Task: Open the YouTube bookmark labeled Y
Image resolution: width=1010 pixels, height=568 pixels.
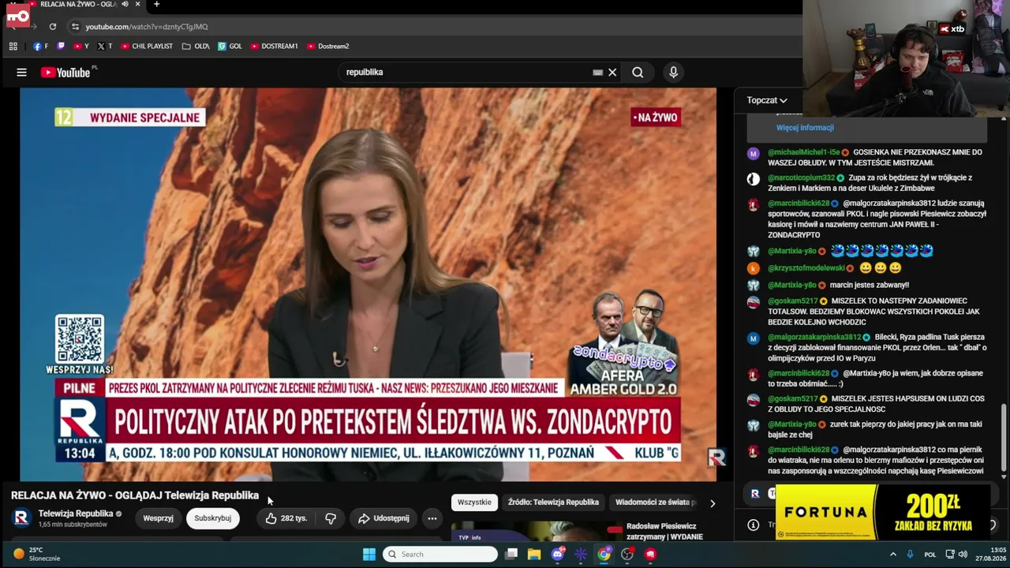Action: pos(80,47)
